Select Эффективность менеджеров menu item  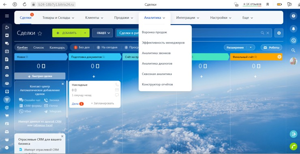click(163, 43)
